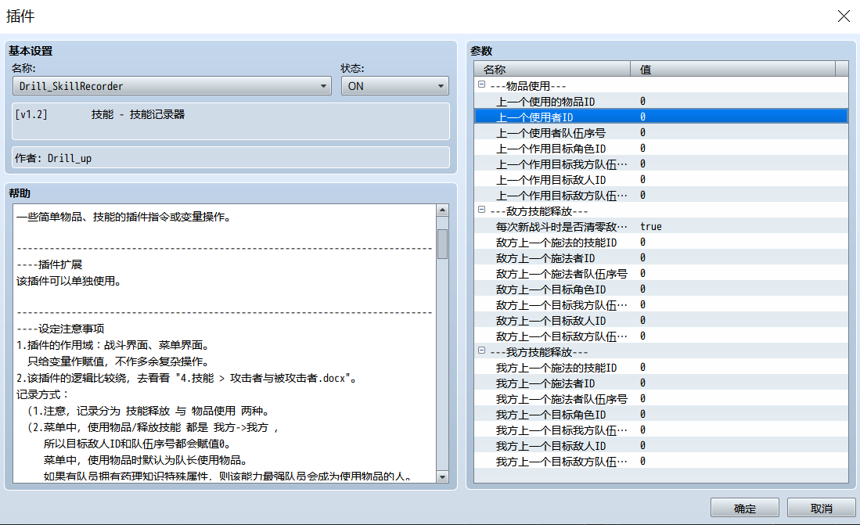Screen dimensions: 860x525
Task: Select the 敌方上一个施法者队伍序号 row
Action: [x=661, y=274]
